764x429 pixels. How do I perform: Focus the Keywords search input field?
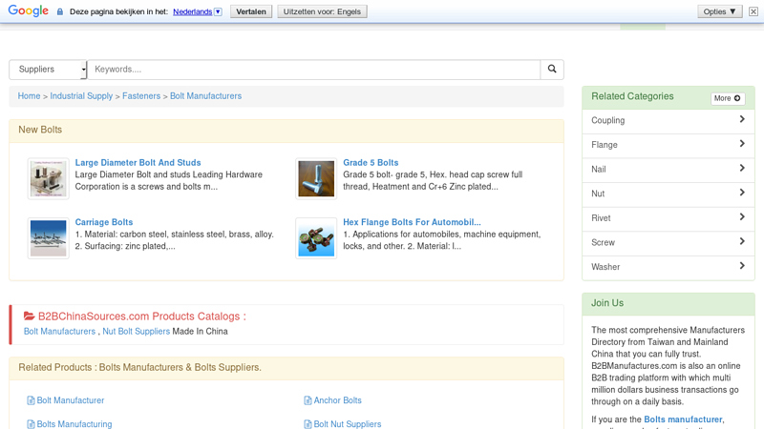click(x=314, y=70)
